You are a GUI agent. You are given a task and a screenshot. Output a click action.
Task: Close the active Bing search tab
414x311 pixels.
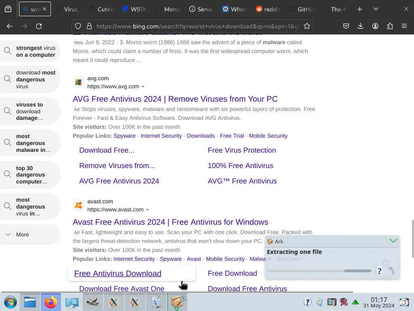tap(44, 9)
